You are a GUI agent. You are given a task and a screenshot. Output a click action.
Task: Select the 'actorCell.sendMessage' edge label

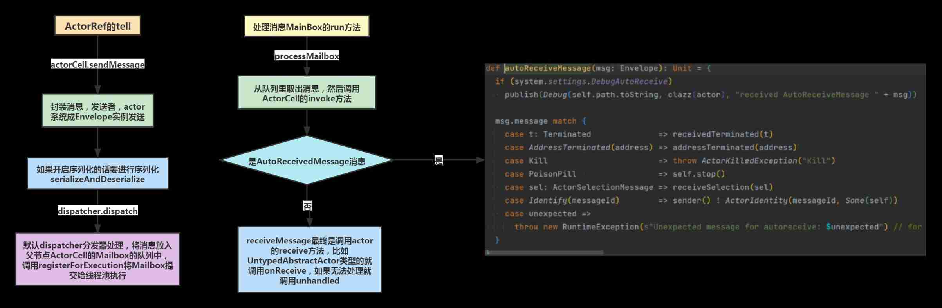pos(97,64)
